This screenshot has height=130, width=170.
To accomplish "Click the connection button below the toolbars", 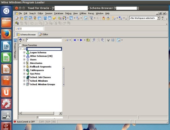I will point(29,29).
